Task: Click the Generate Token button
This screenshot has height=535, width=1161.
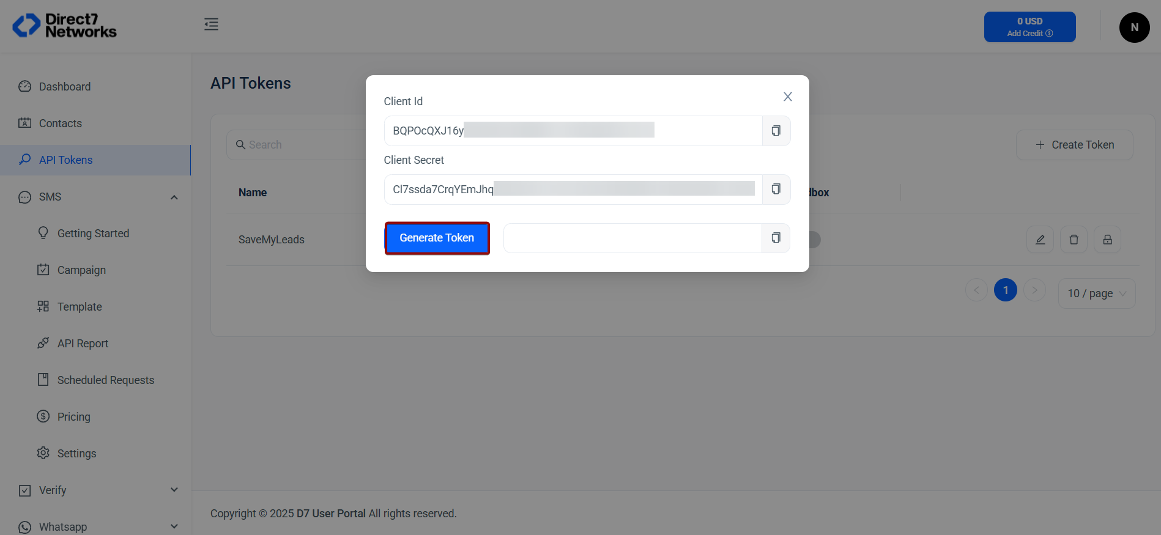Action: pyautogui.click(x=437, y=238)
